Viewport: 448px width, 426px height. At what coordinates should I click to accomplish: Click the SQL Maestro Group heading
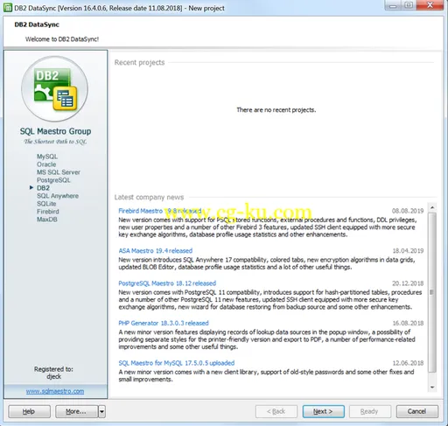pos(55,131)
